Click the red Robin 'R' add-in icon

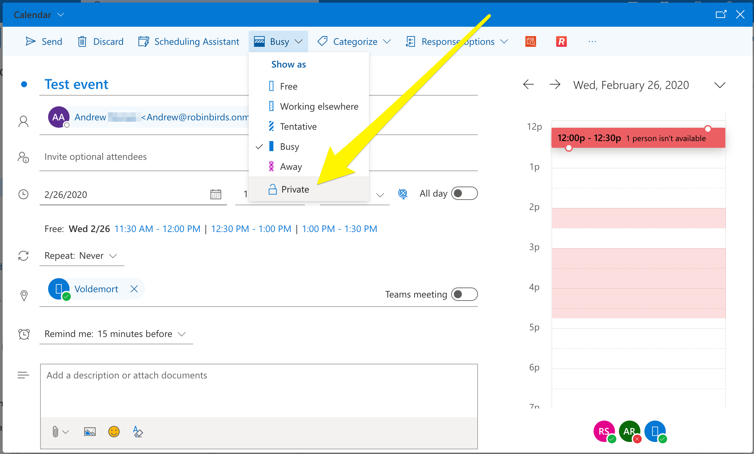pyautogui.click(x=561, y=41)
